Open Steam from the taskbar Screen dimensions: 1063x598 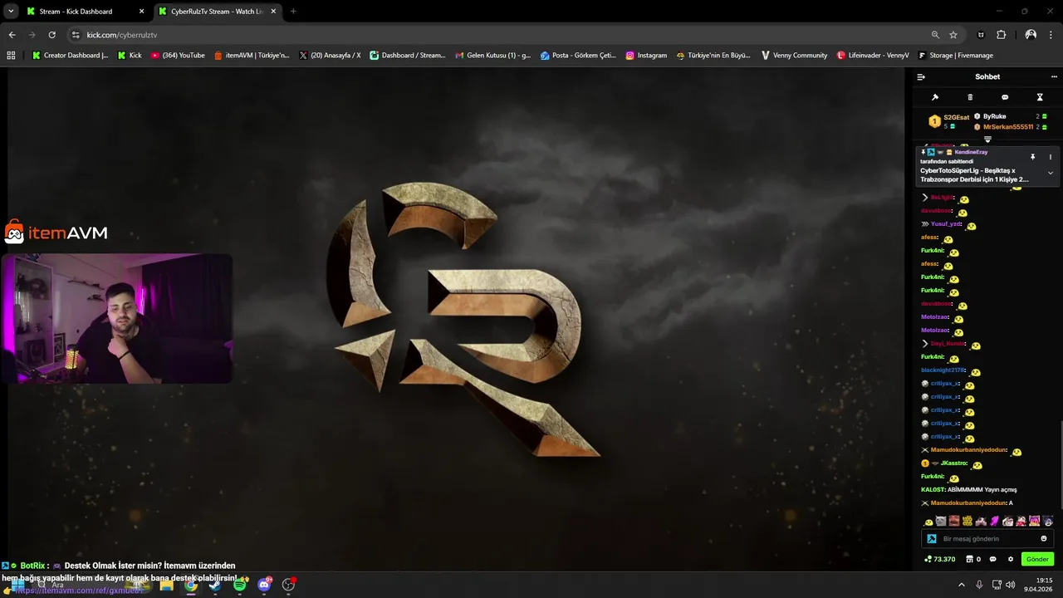tap(215, 585)
